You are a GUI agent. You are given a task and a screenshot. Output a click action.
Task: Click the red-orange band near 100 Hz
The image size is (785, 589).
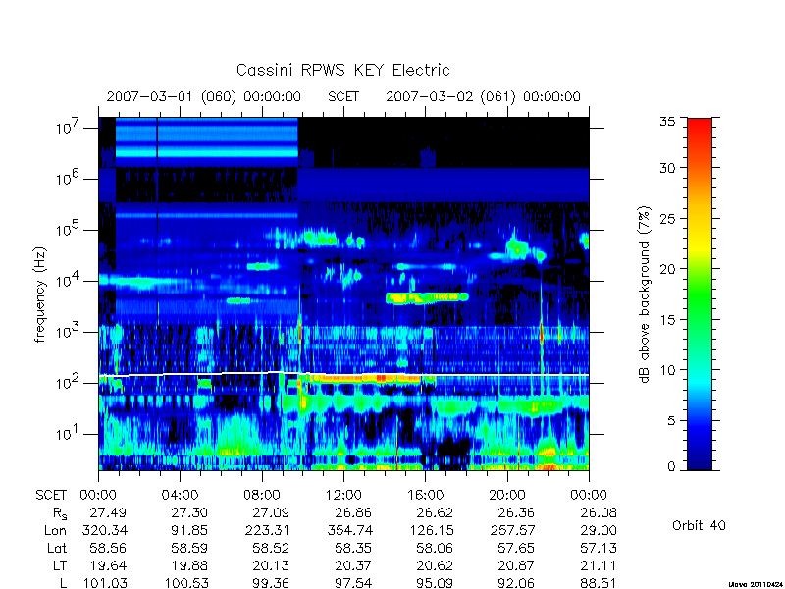[x=365, y=379]
